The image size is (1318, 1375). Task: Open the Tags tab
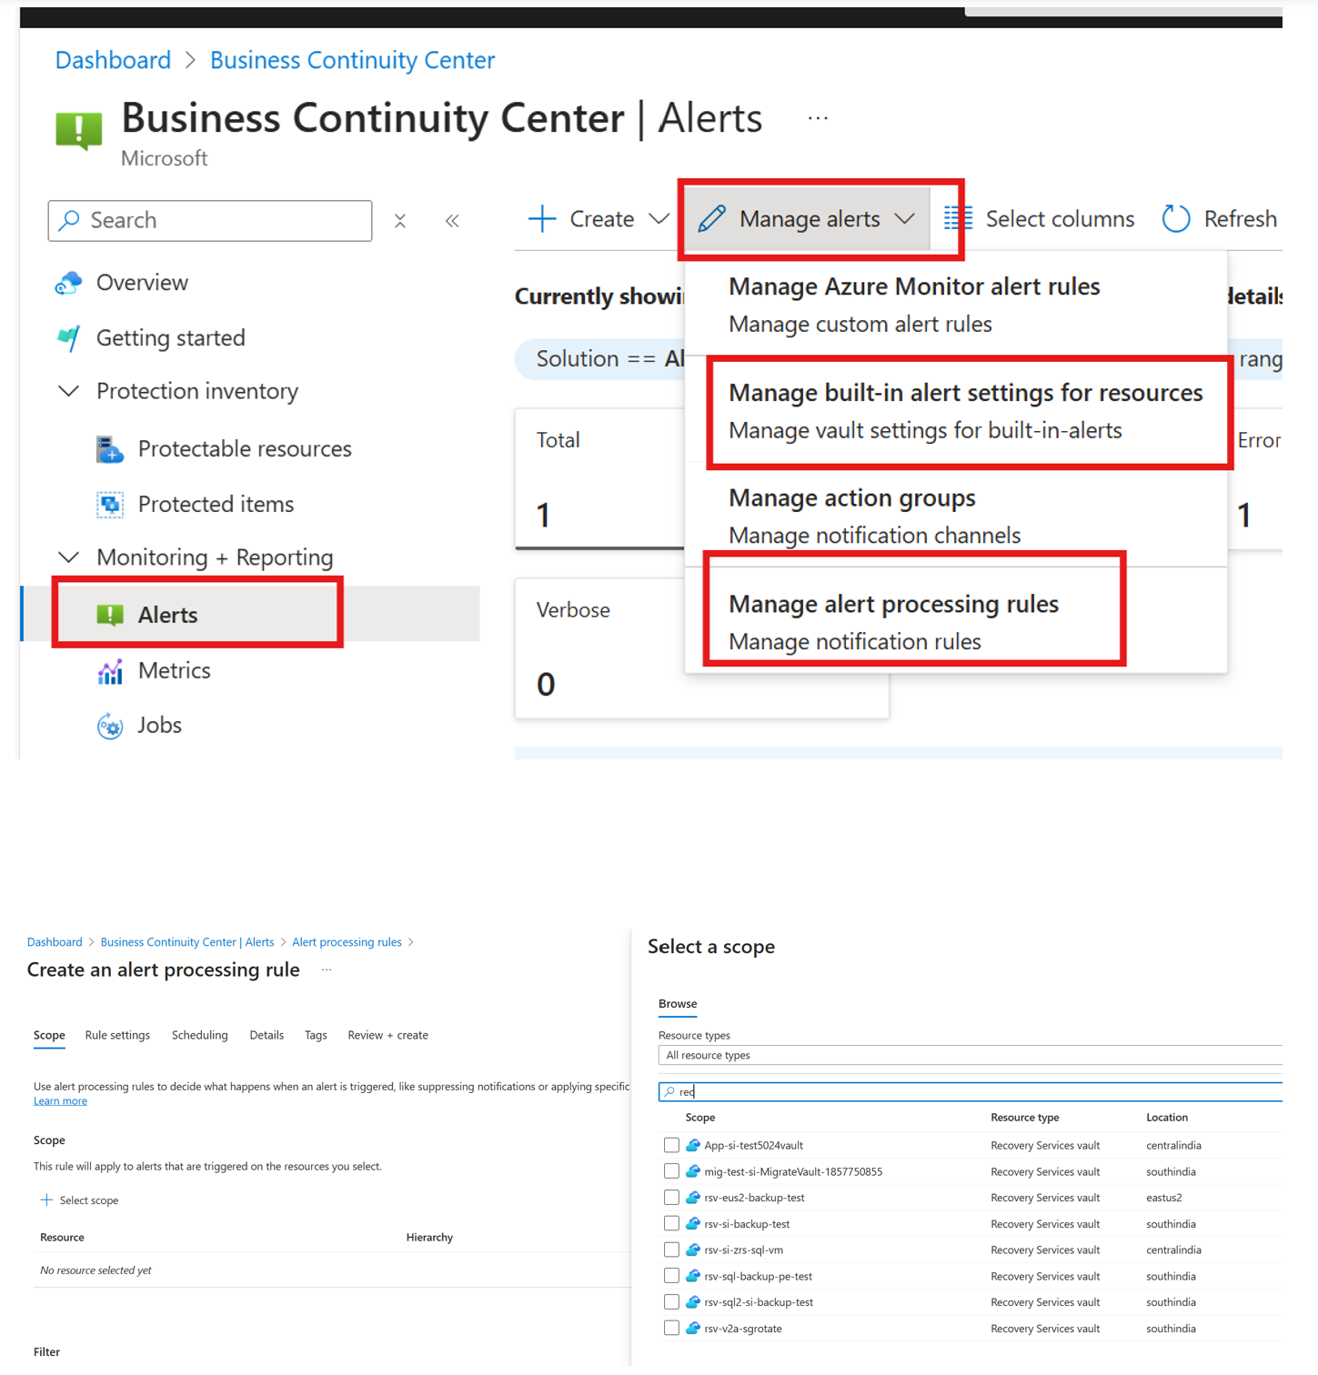click(316, 1036)
